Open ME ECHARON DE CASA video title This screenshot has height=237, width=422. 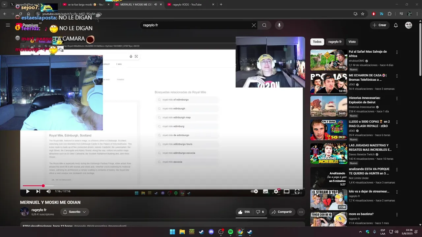367,77
